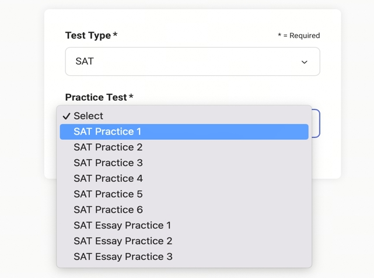Choose SAT Practice 6 option
374x278 pixels.
(x=108, y=210)
